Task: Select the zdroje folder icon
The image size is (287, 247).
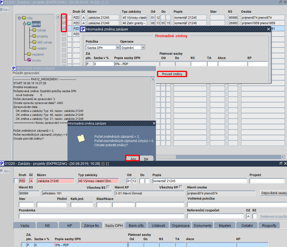Action: tap(34, 30)
